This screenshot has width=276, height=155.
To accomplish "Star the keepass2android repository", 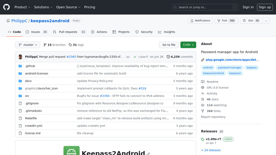I will tap(251, 21).
